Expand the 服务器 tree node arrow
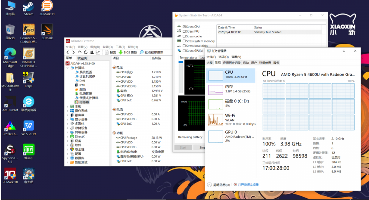The width and height of the screenshot is (369, 200). pyautogui.click(x=68, y=115)
